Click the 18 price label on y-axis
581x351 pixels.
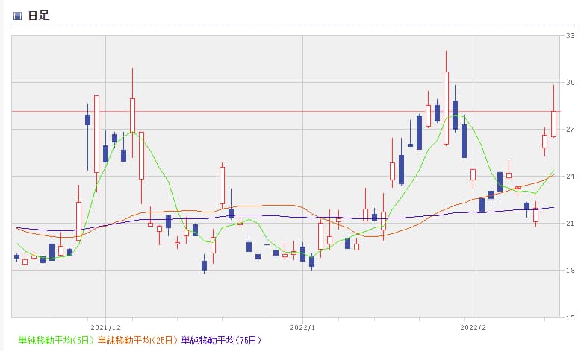[x=570, y=271]
